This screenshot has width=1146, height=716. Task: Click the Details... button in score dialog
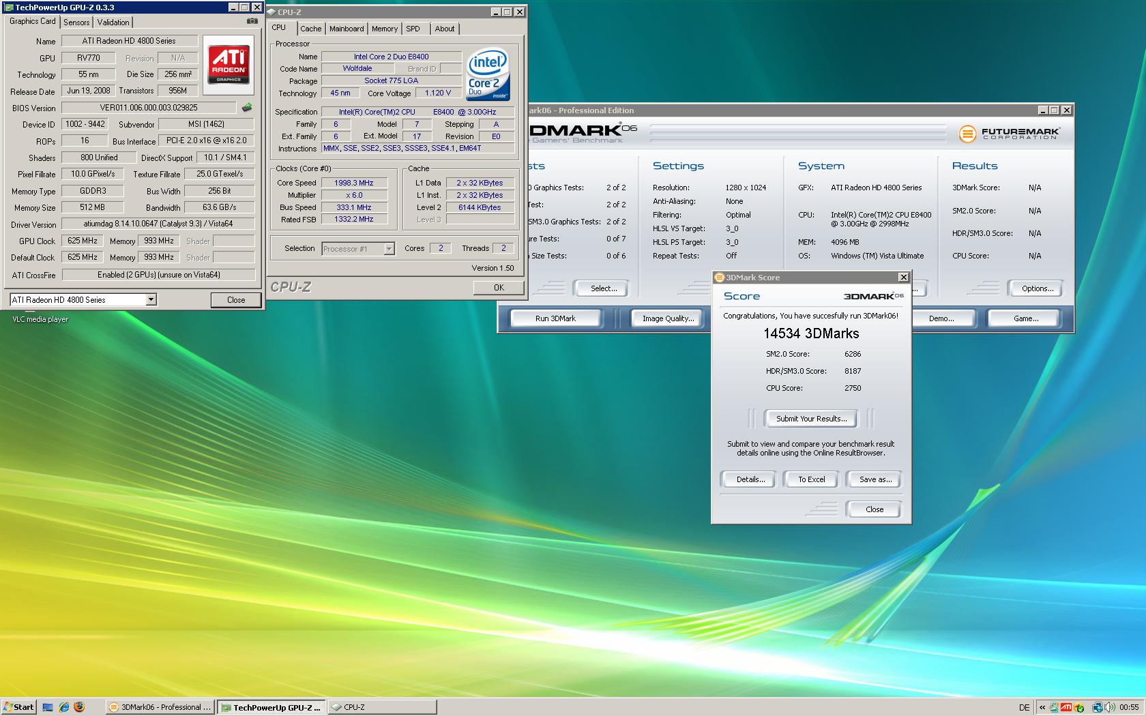(x=750, y=479)
